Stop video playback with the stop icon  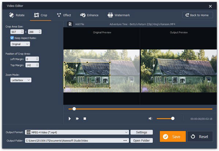85,119
